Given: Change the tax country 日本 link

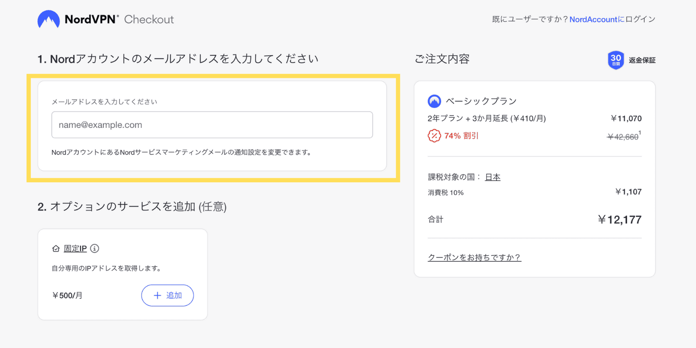Looking at the screenshot, I should pyautogui.click(x=493, y=177).
